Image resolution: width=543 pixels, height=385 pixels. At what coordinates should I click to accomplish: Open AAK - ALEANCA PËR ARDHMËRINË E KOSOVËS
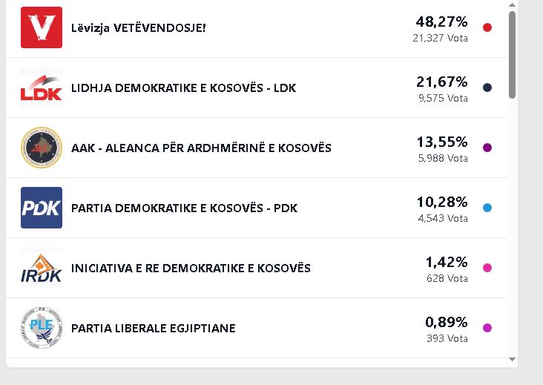click(x=201, y=148)
